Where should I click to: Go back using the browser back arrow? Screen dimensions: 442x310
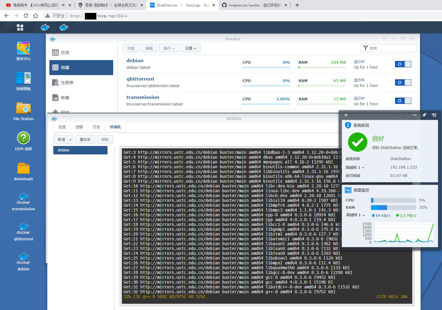pos(7,16)
